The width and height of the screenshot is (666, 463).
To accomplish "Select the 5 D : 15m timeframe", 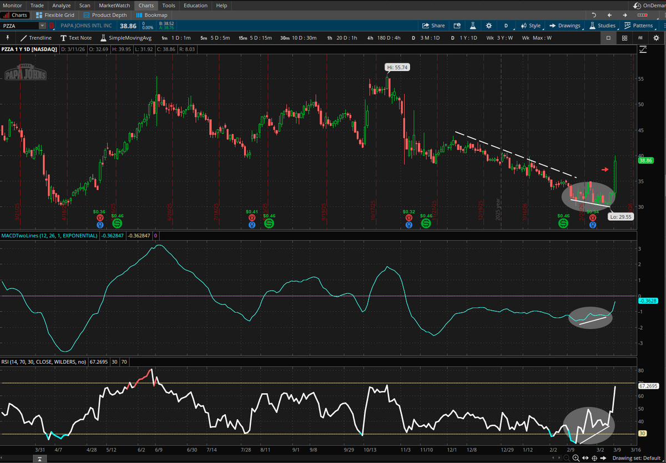I will pos(255,38).
